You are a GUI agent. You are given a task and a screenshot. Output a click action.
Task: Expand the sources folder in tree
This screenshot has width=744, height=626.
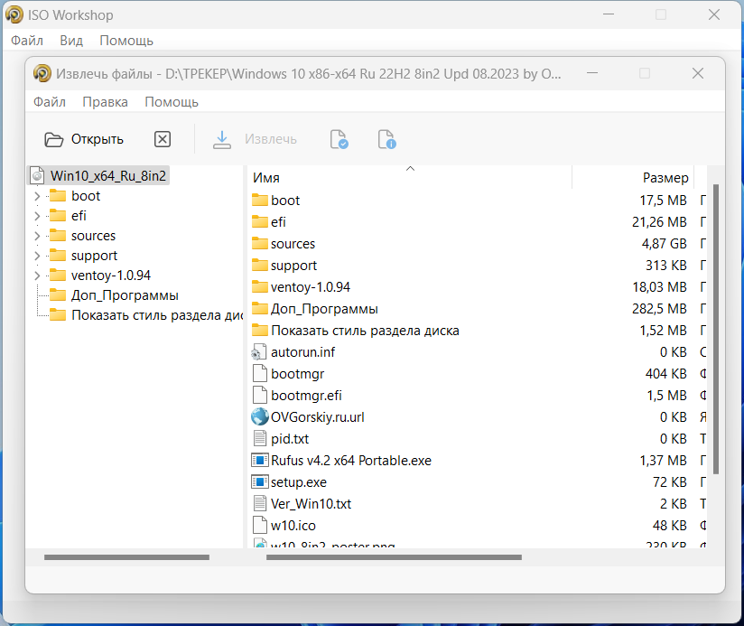(37, 236)
